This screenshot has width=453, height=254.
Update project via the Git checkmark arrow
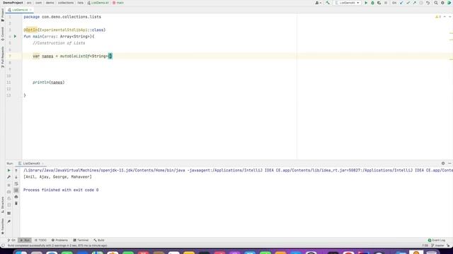point(401,3)
